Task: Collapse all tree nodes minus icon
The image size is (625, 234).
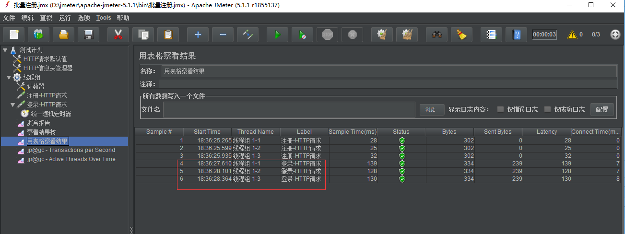Action: tap(223, 35)
